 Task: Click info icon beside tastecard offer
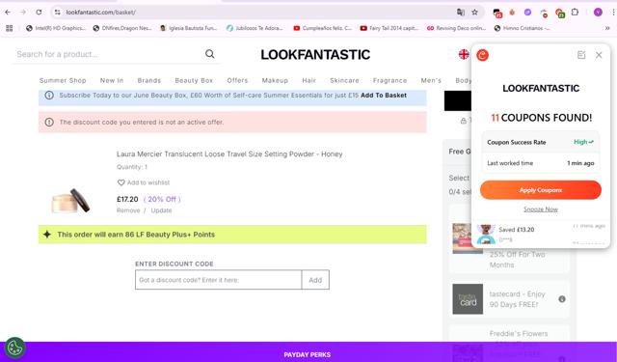[562, 299]
